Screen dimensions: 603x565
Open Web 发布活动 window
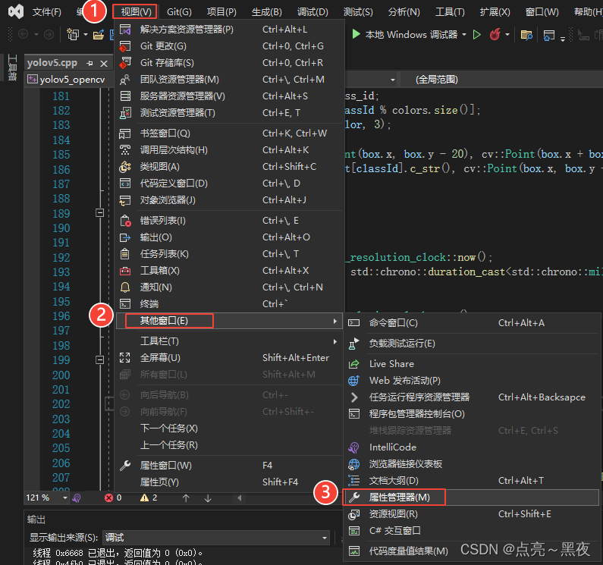(x=472, y=381)
